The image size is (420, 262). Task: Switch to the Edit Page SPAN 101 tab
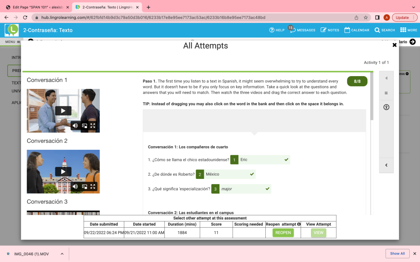click(x=37, y=7)
